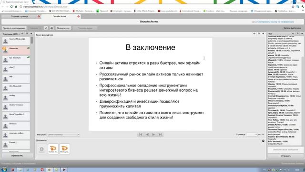Screen dimensions: 305x172
Task: Move participants panel right with arrow
Action: (30, 34)
